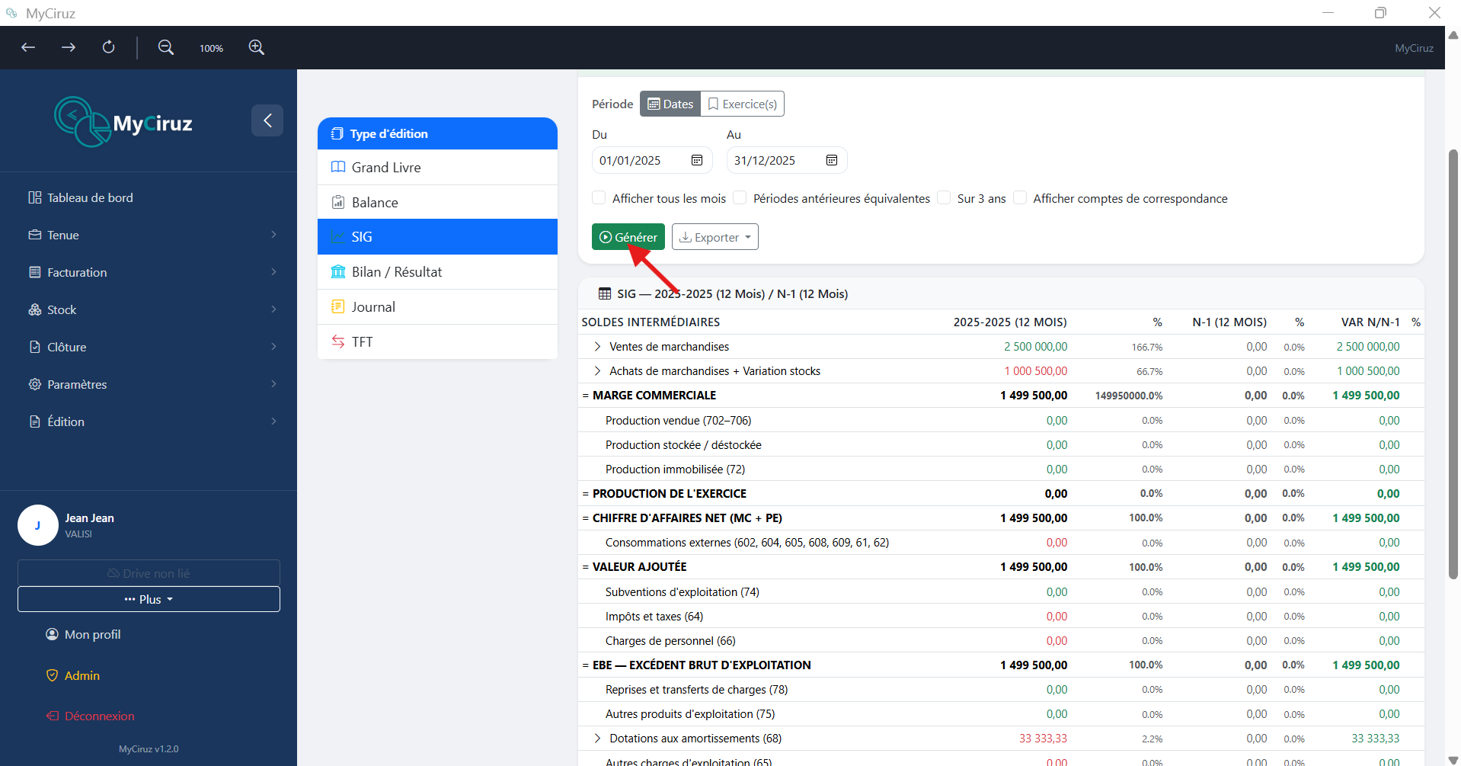Click the Générer button
Image resolution: width=1461 pixels, height=766 pixels.
click(628, 237)
